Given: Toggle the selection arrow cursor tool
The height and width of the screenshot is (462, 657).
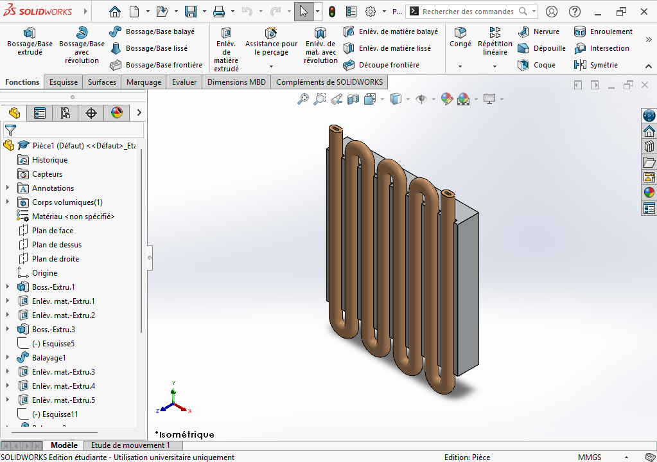Looking at the screenshot, I should [304, 12].
